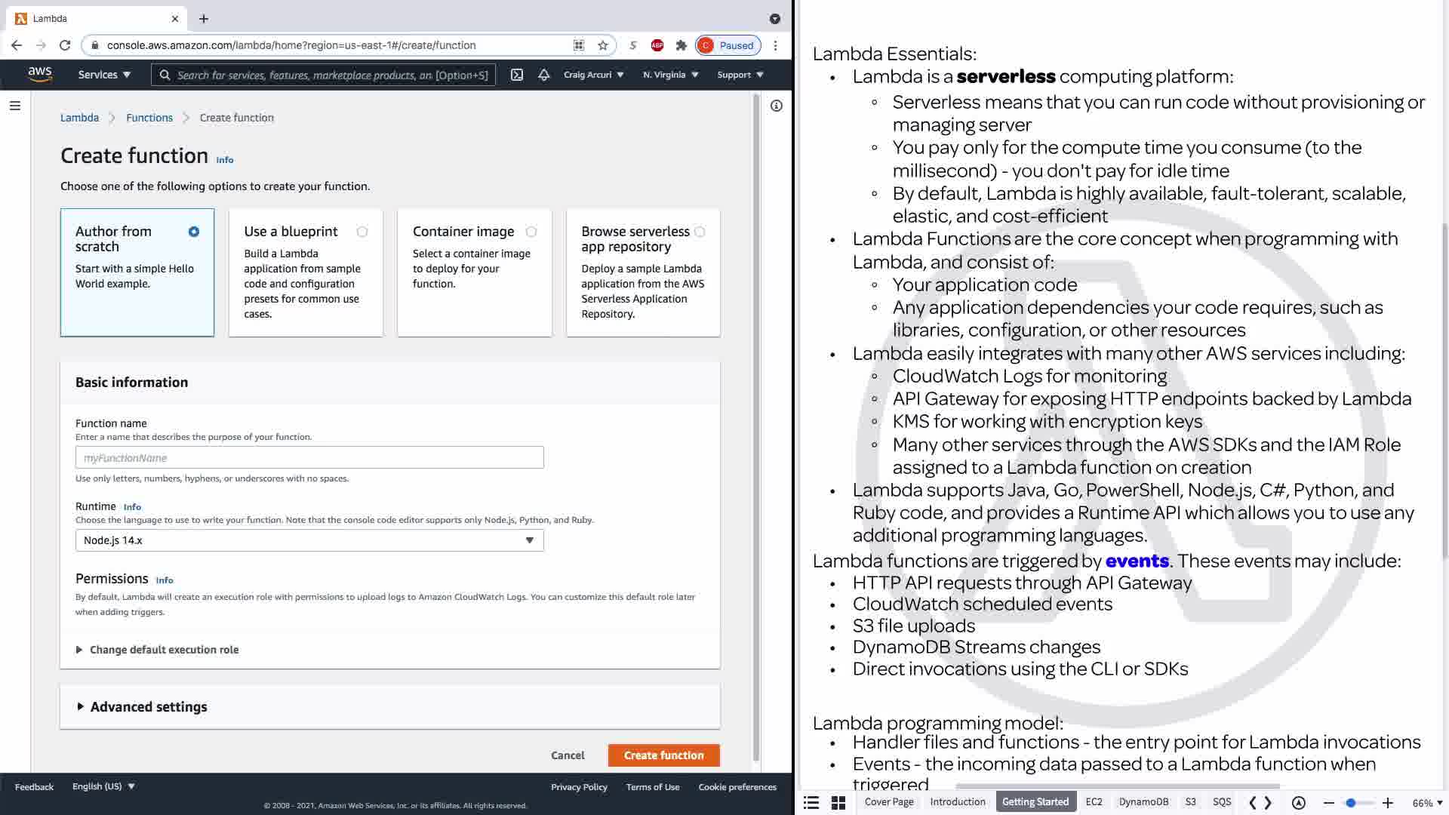Go to Functions breadcrumb link
Image resolution: width=1449 pixels, height=815 pixels.
(149, 118)
